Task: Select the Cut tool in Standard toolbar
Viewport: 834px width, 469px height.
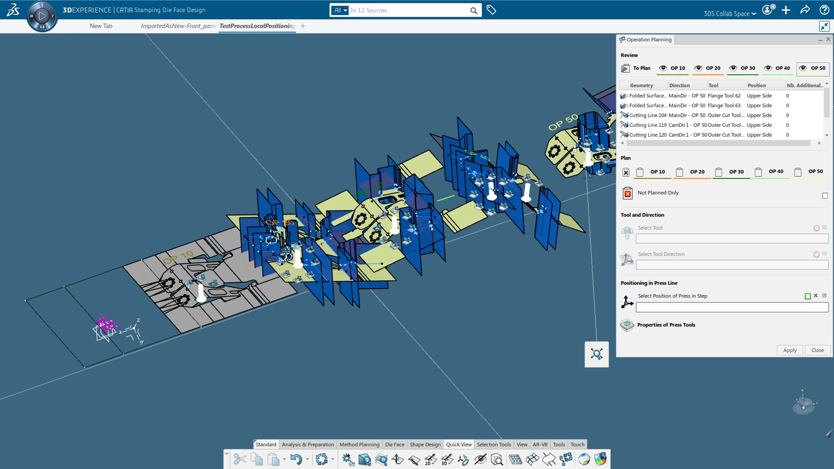Action: tap(240, 459)
